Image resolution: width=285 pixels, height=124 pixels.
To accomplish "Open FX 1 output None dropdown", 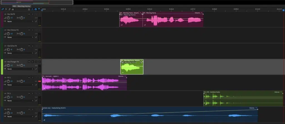I will point(20,85).
